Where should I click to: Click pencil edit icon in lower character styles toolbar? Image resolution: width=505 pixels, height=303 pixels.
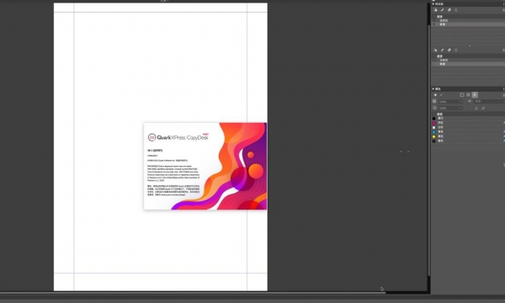442,50
